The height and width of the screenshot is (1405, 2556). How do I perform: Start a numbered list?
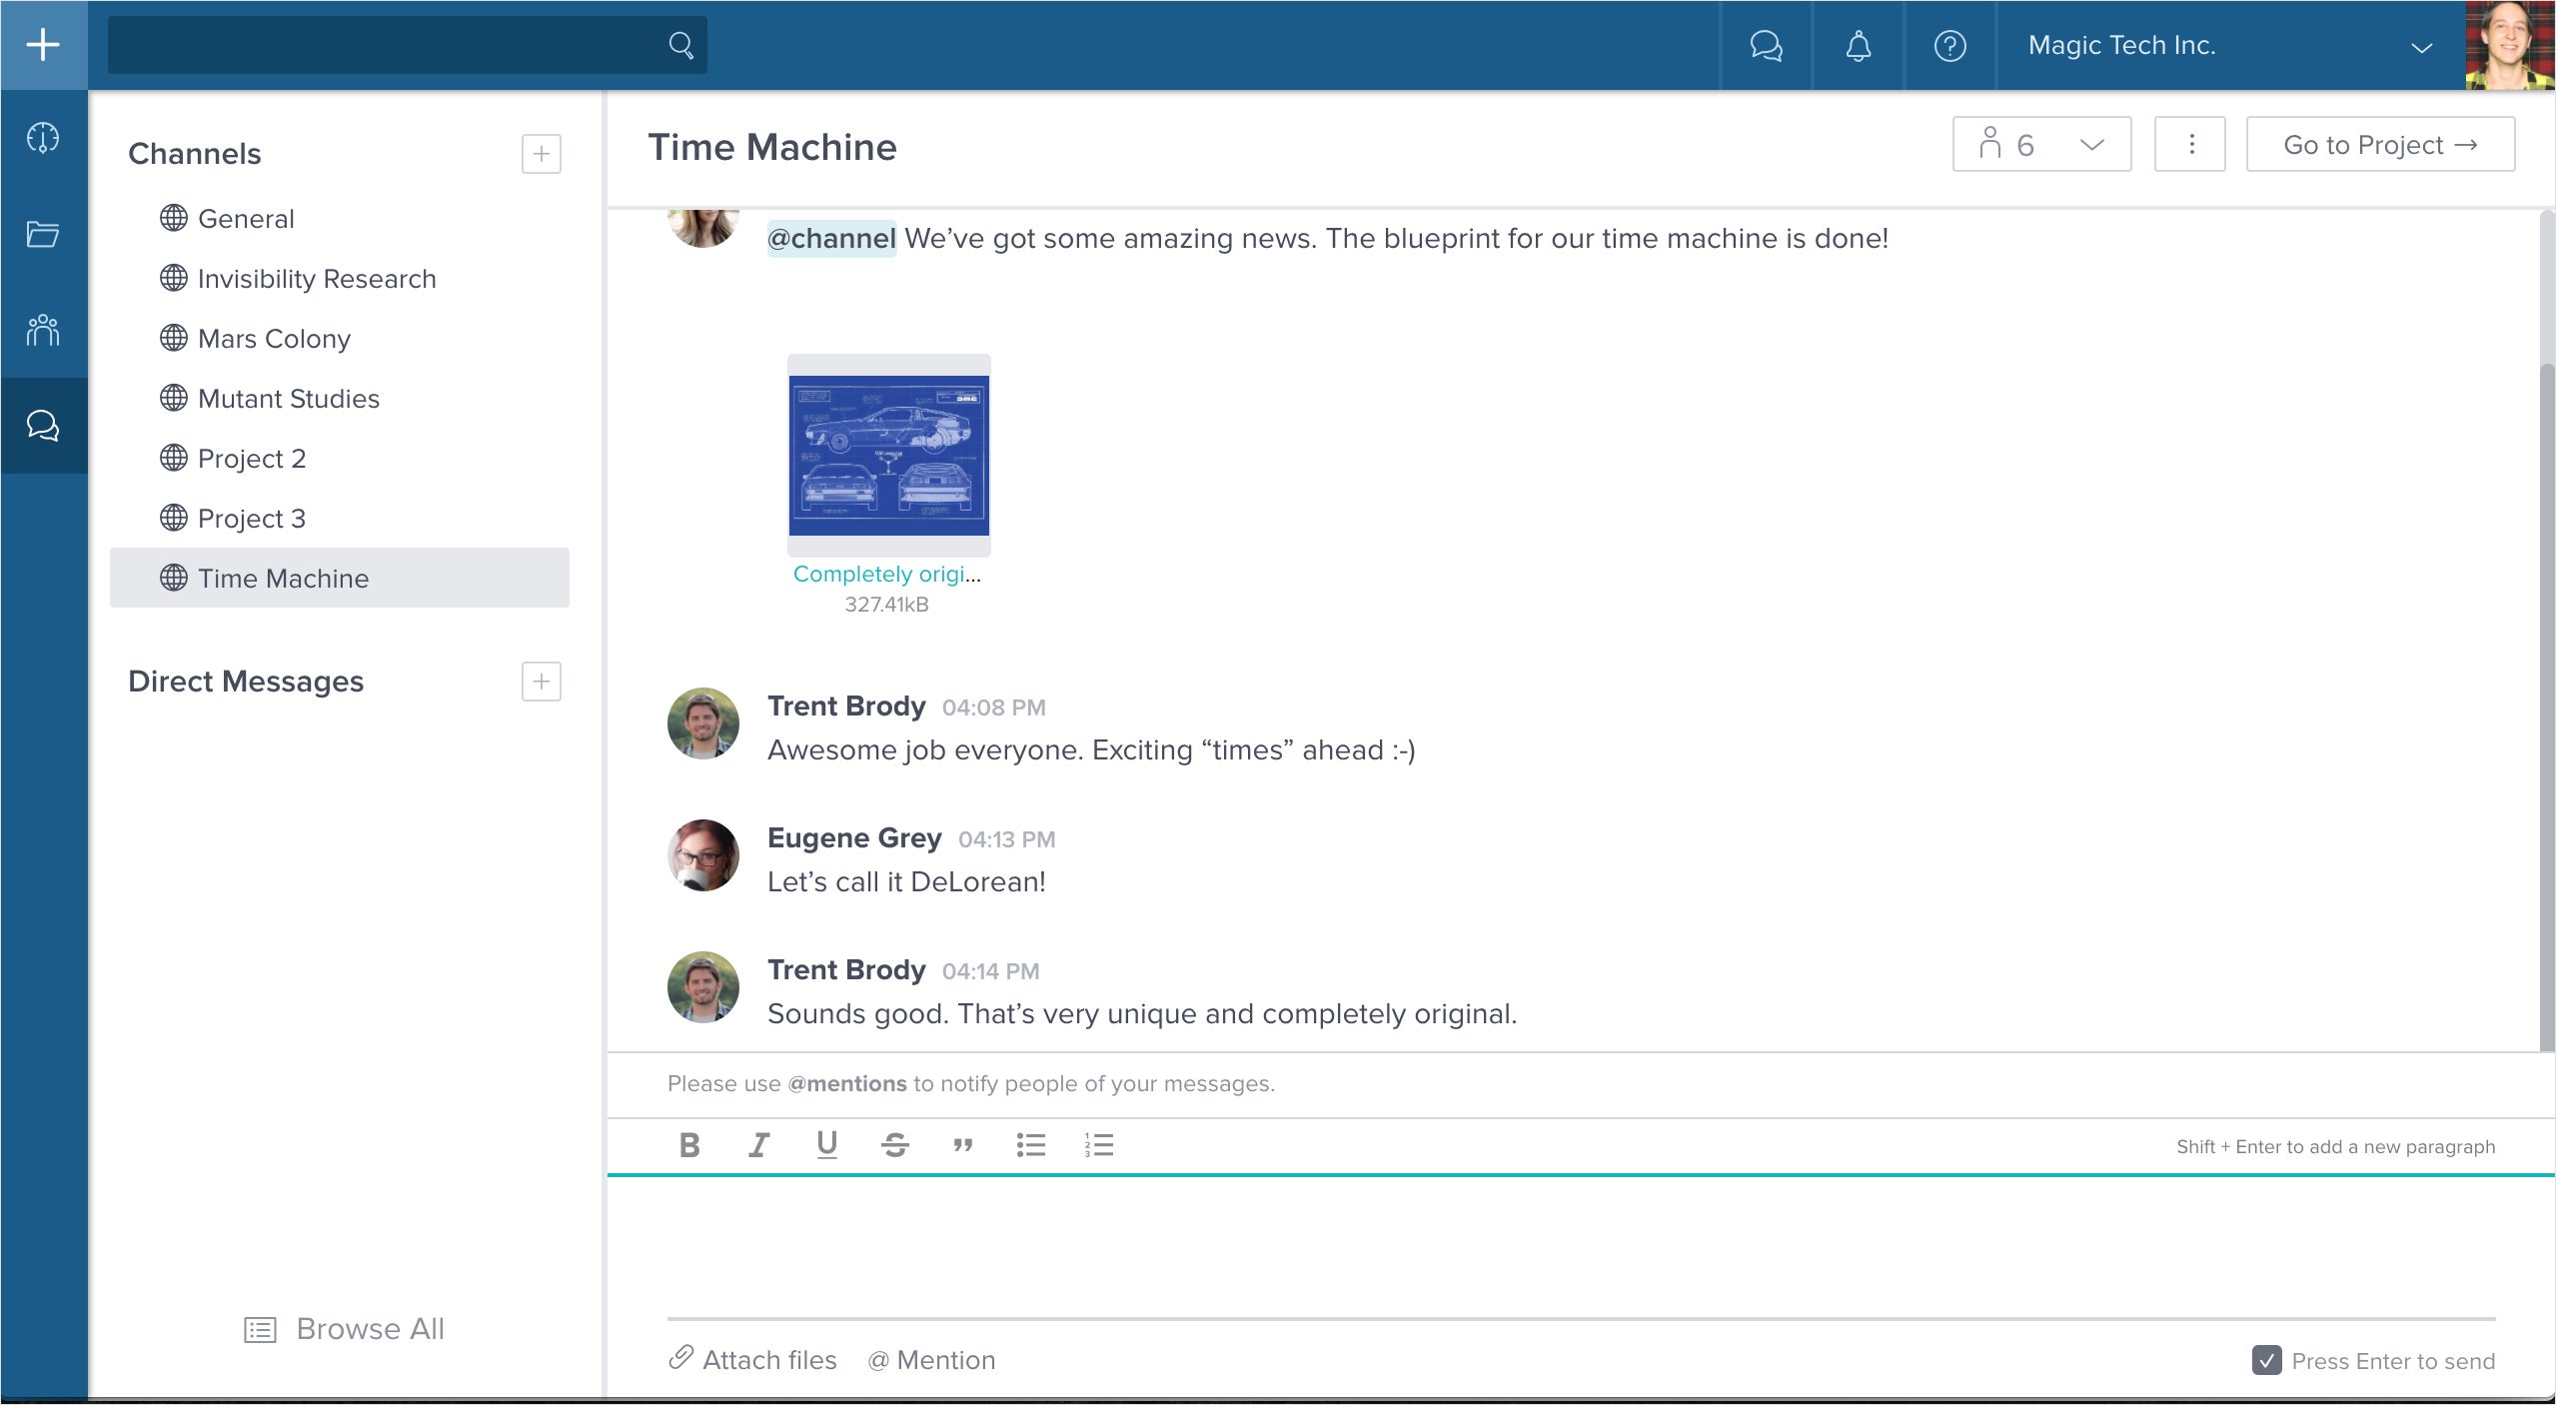pos(1098,1145)
